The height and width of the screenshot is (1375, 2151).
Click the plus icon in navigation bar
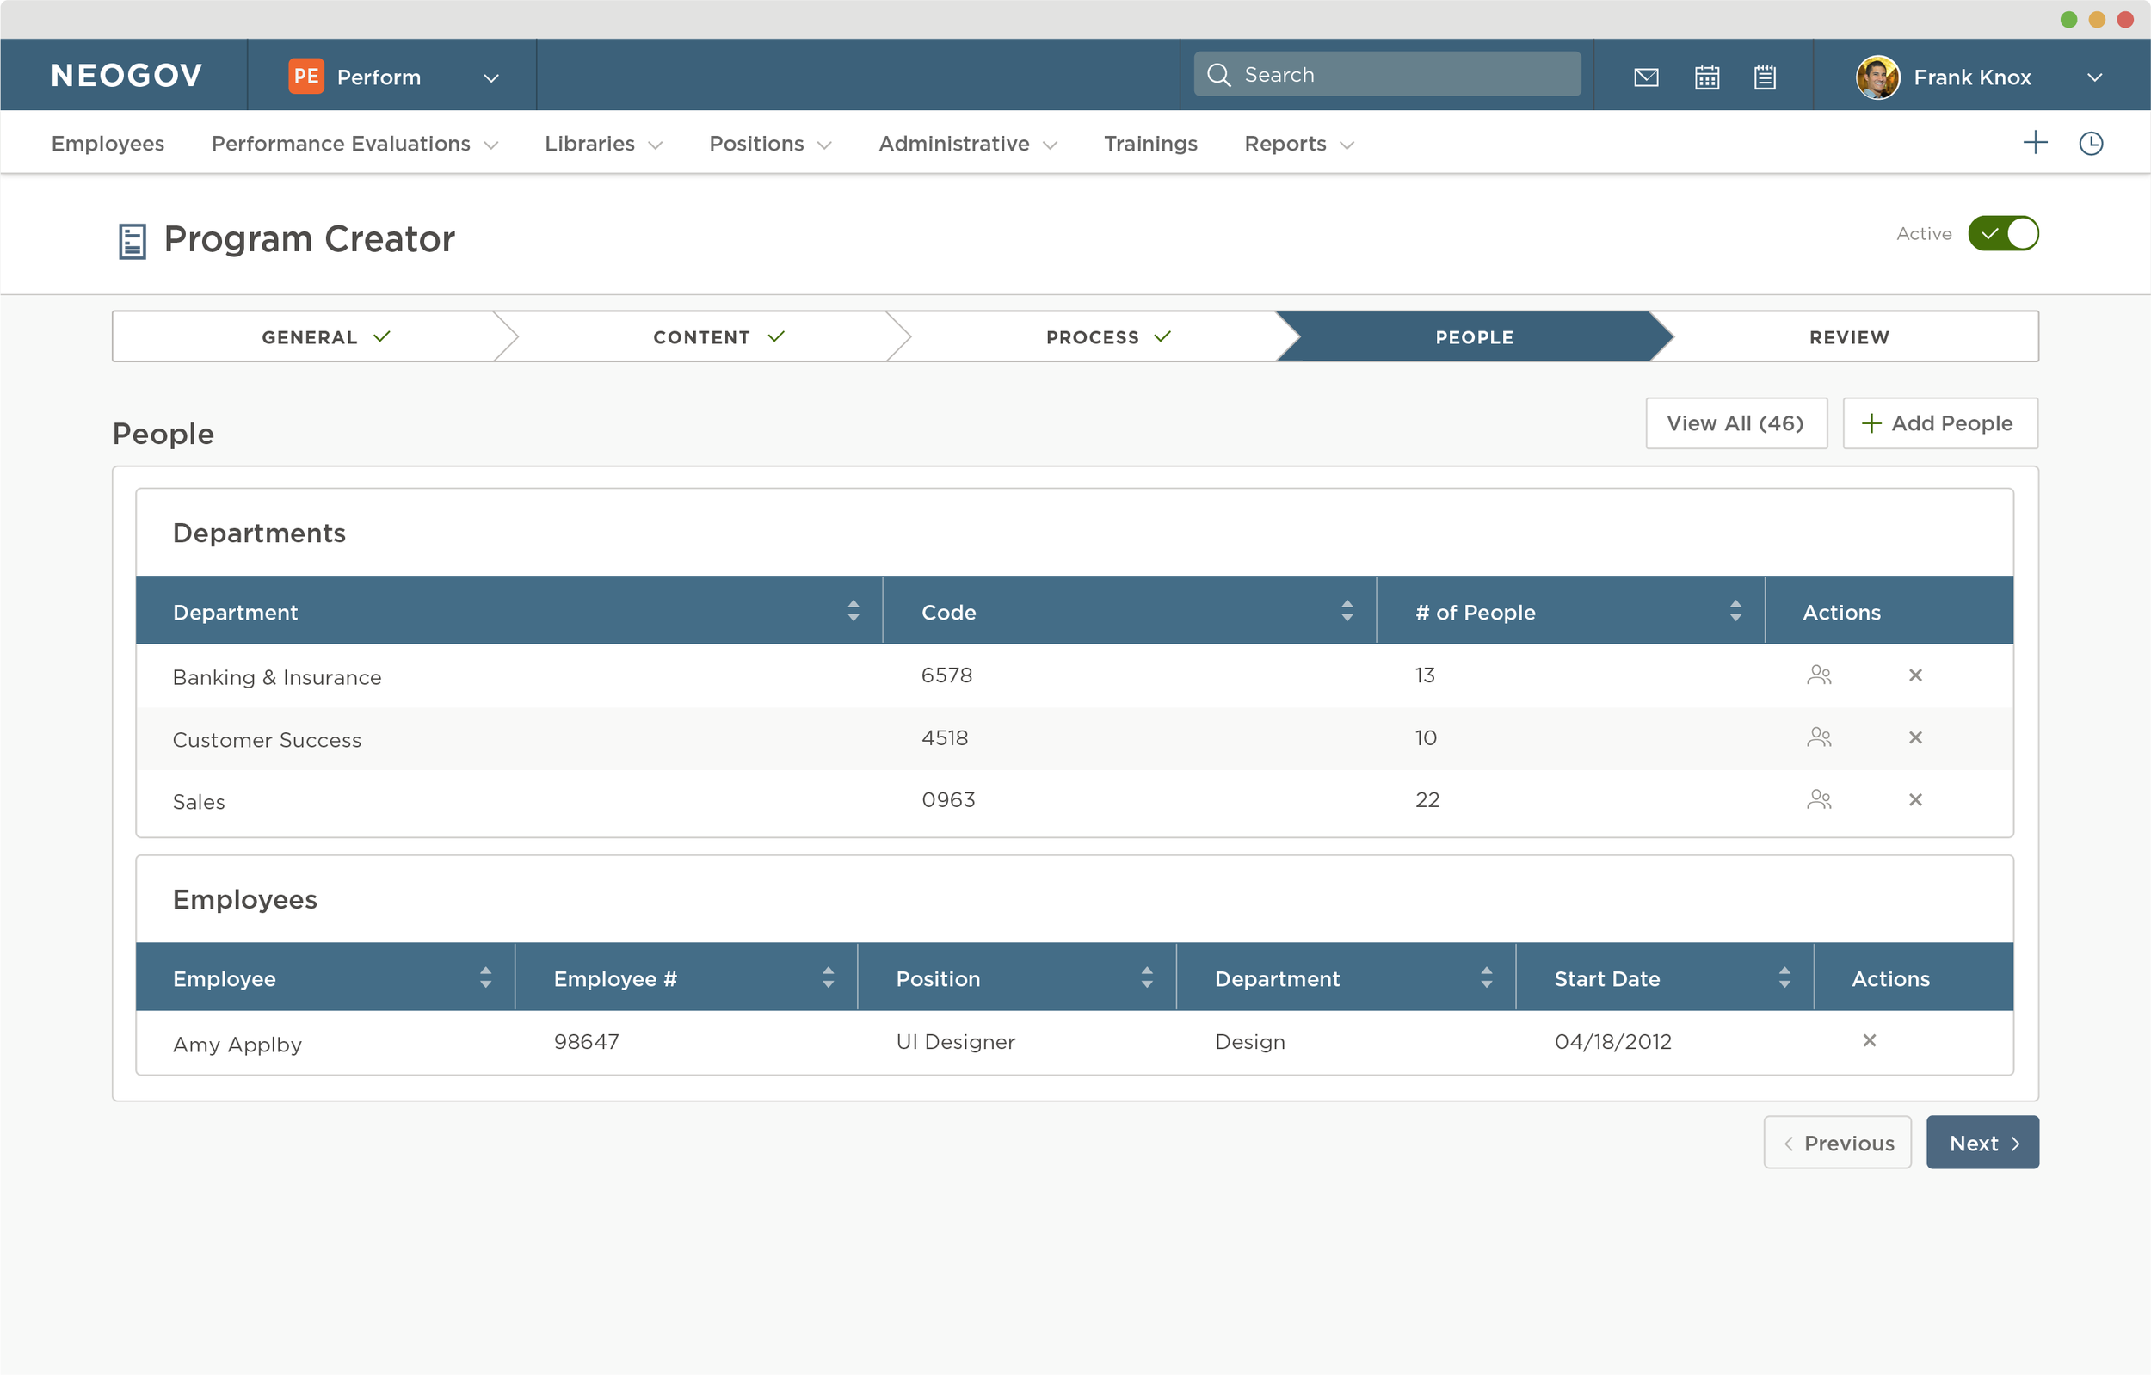coord(2035,143)
